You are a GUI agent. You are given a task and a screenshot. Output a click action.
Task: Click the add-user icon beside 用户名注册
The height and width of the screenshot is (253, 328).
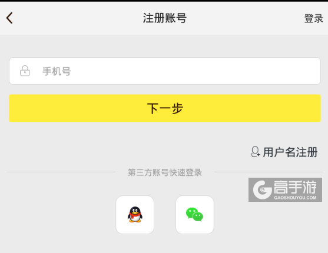click(x=256, y=152)
